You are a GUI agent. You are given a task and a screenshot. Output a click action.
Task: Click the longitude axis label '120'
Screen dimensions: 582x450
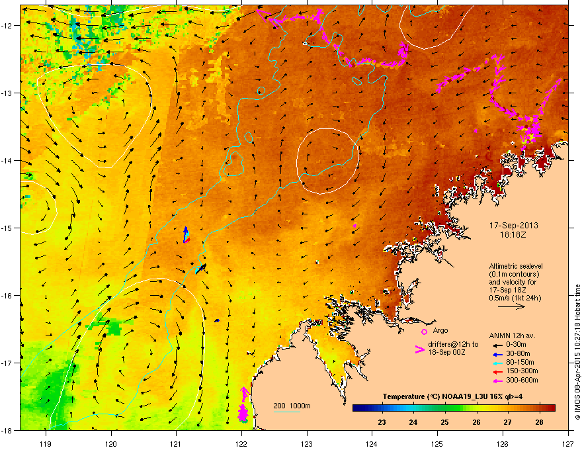(x=111, y=443)
